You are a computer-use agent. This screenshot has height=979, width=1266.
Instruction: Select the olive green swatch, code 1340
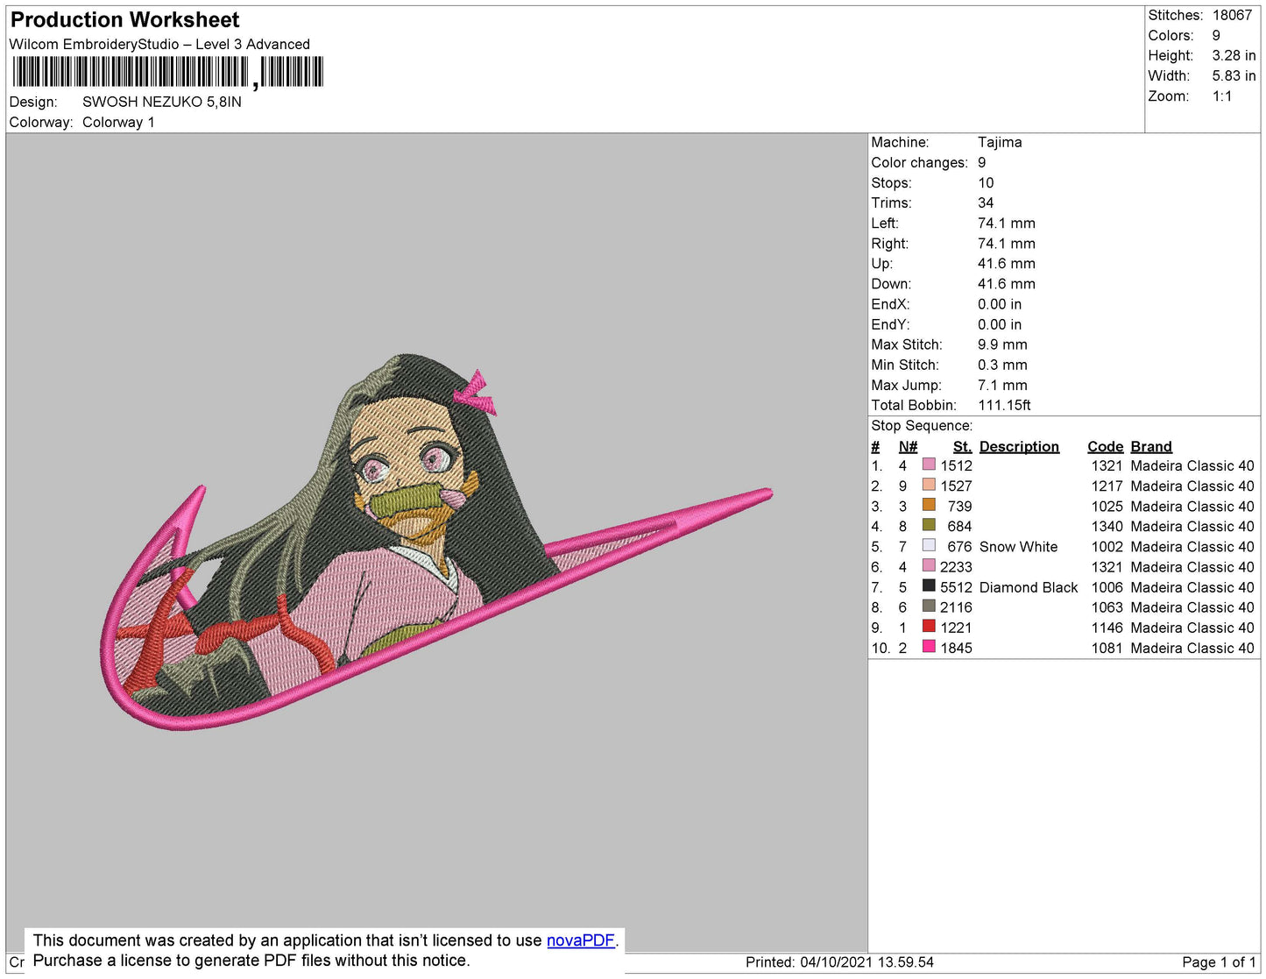point(929,525)
